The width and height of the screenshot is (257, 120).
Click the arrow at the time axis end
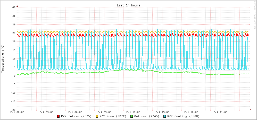(250, 110)
